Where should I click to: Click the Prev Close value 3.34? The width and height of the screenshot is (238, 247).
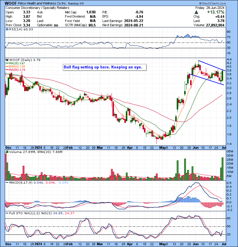point(26,25)
